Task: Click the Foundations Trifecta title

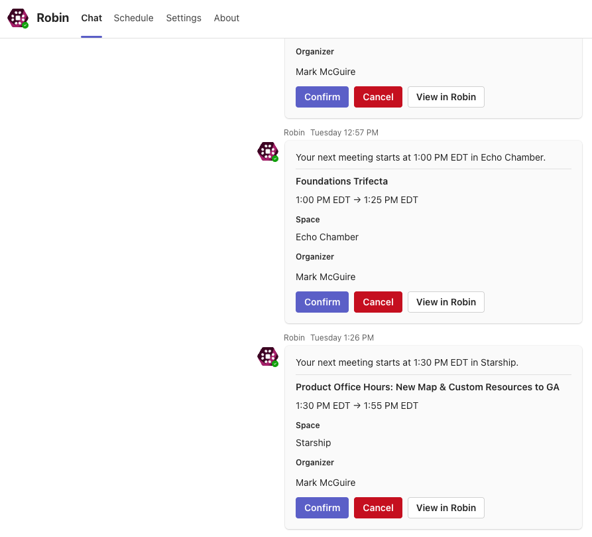Action: pos(341,181)
